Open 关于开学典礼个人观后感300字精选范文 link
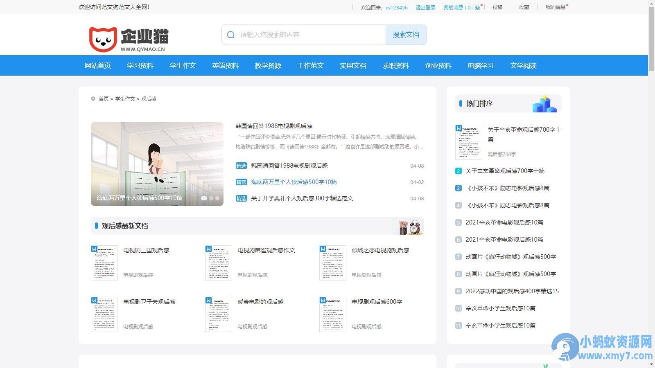 302,198
